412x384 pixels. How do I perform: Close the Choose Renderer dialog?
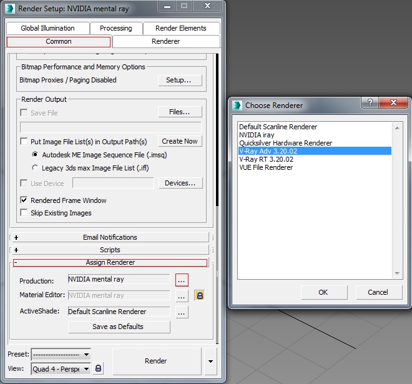393,102
